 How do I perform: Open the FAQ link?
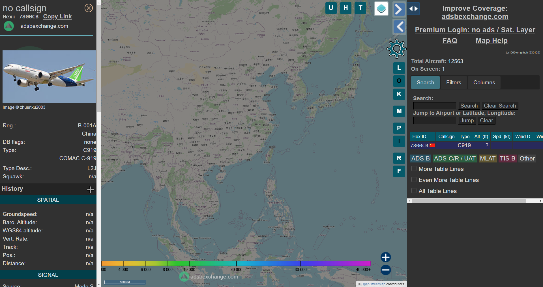click(x=450, y=40)
